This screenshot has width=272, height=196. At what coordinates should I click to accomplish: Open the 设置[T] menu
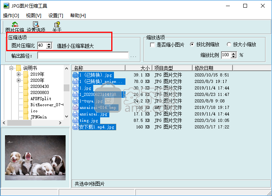click(56, 16)
